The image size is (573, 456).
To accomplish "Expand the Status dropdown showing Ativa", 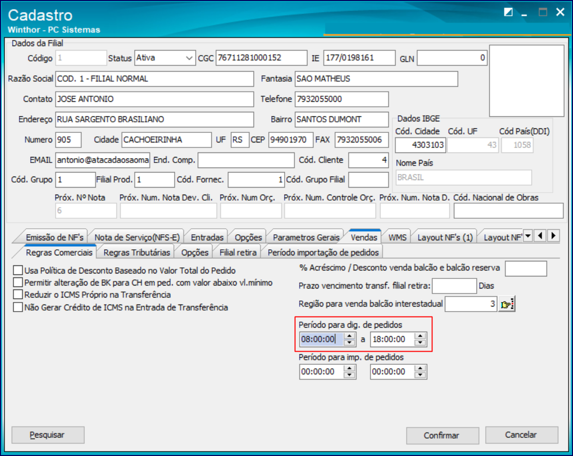I will (189, 58).
